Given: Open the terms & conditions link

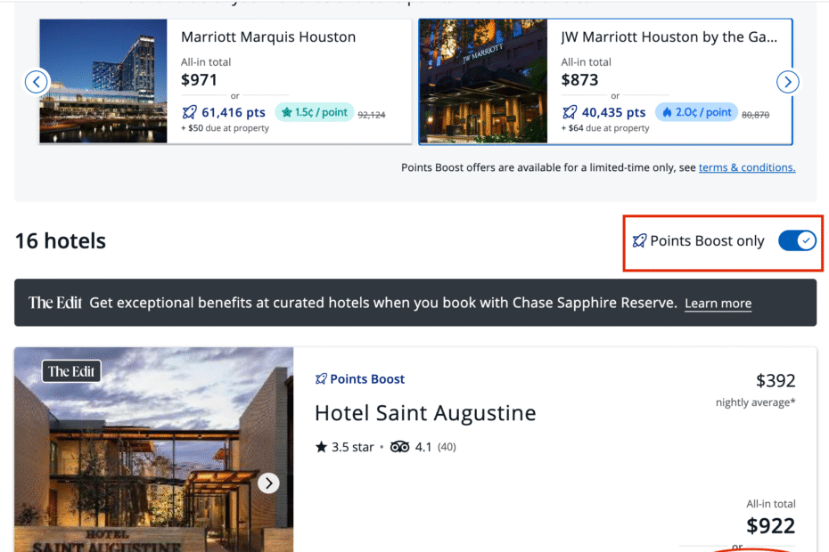Looking at the screenshot, I should point(747,167).
